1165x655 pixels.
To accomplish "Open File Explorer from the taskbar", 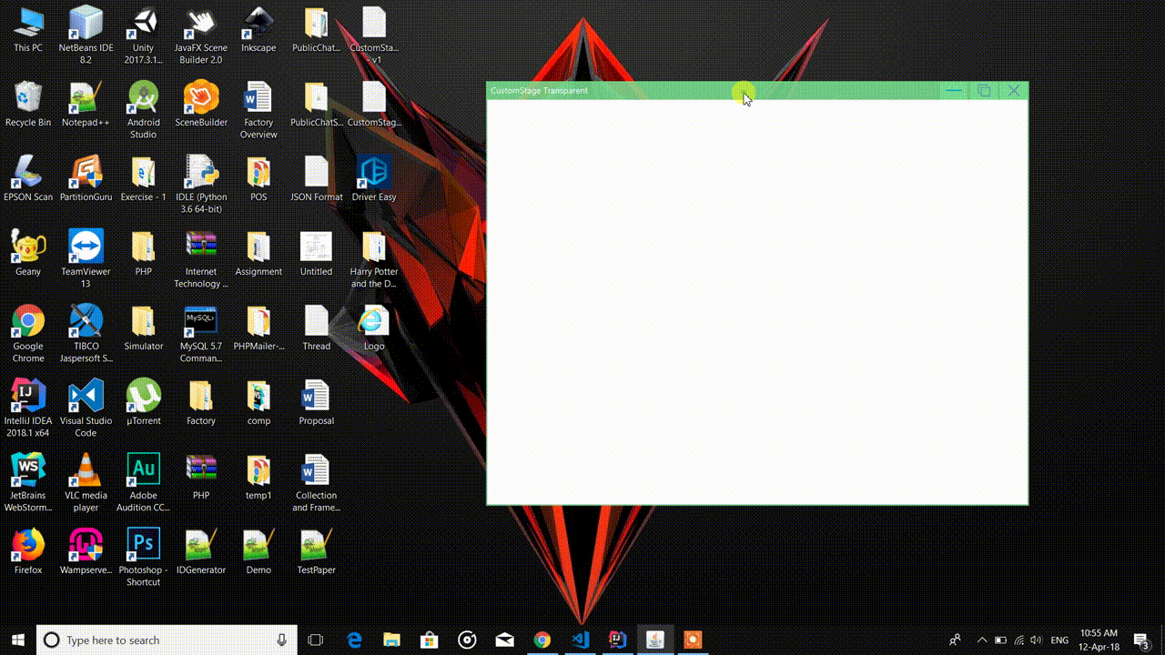I will pyautogui.click(x=391, y=640).
